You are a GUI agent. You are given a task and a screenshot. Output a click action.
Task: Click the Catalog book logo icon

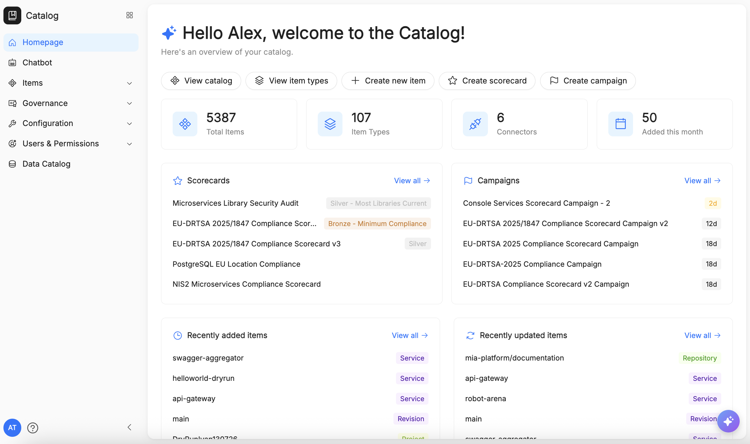point(12,15)
